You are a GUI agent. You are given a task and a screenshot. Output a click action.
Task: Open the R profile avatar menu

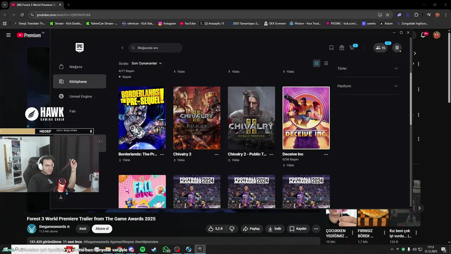(x=397, y=48)
